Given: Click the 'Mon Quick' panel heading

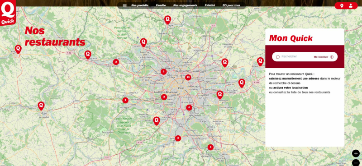Looking at the screenshot, I should [x=291, y=38].
